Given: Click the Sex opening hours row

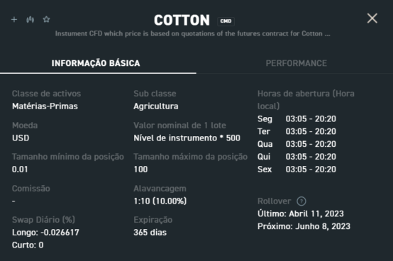Looking at the screenshot, I should pyautogui.click(x=297, y=170).
